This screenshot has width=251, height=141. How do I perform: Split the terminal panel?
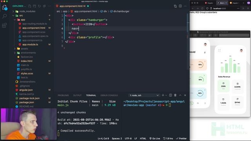[x=171, y=95]
